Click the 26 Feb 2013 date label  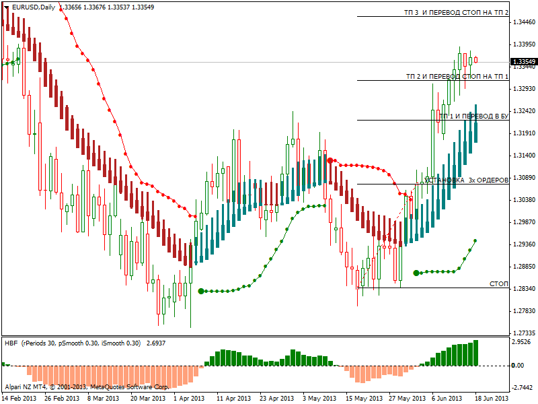[x=62, y=399]
